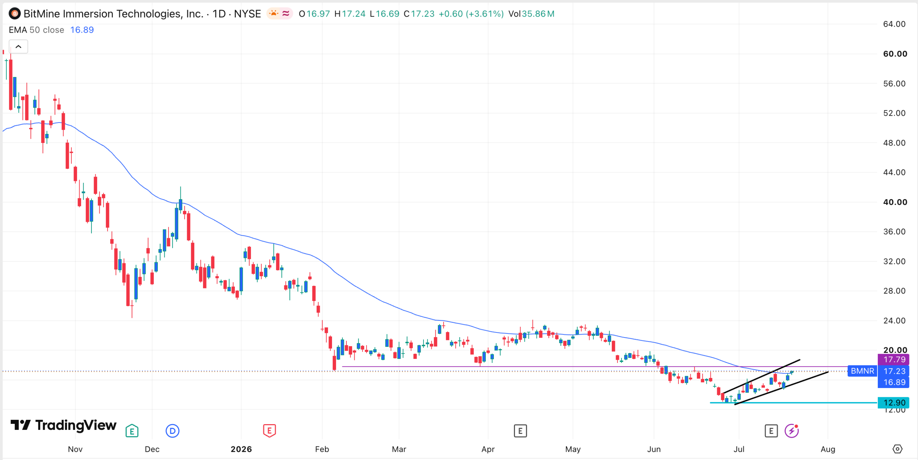Image resolution: width=918 pixels, height=460 pixels.
Task: Click the BitMine Immersion Technologies symbol title
Action: (x=114, y=14)
